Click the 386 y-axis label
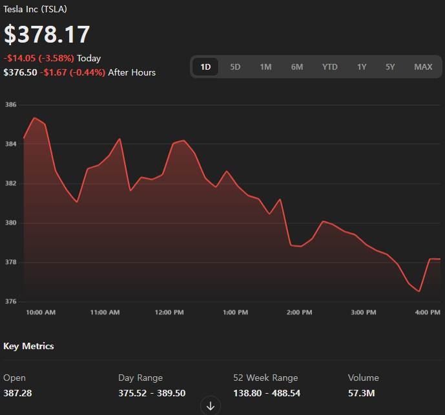This screenshot has height=415, width=445. click(11, 105)
